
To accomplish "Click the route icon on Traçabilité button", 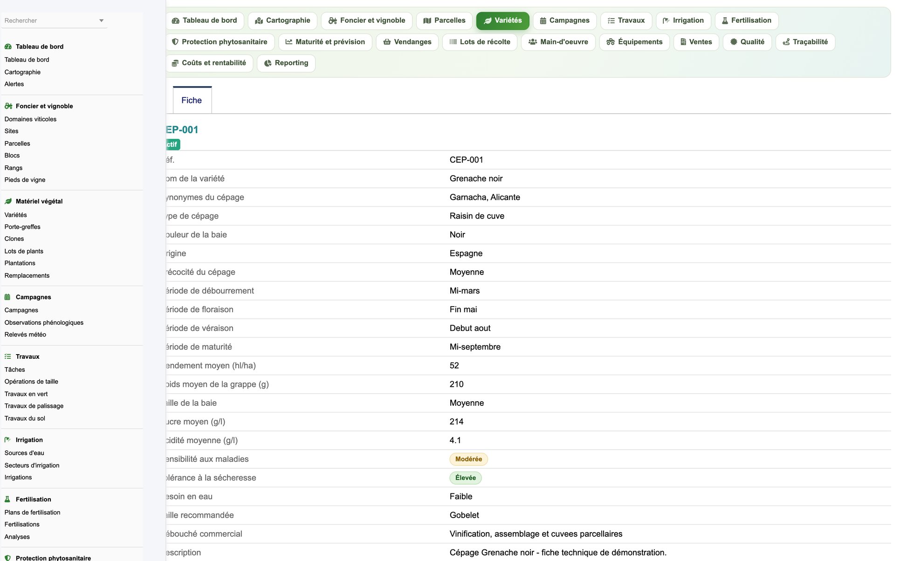I will point(786,42).
